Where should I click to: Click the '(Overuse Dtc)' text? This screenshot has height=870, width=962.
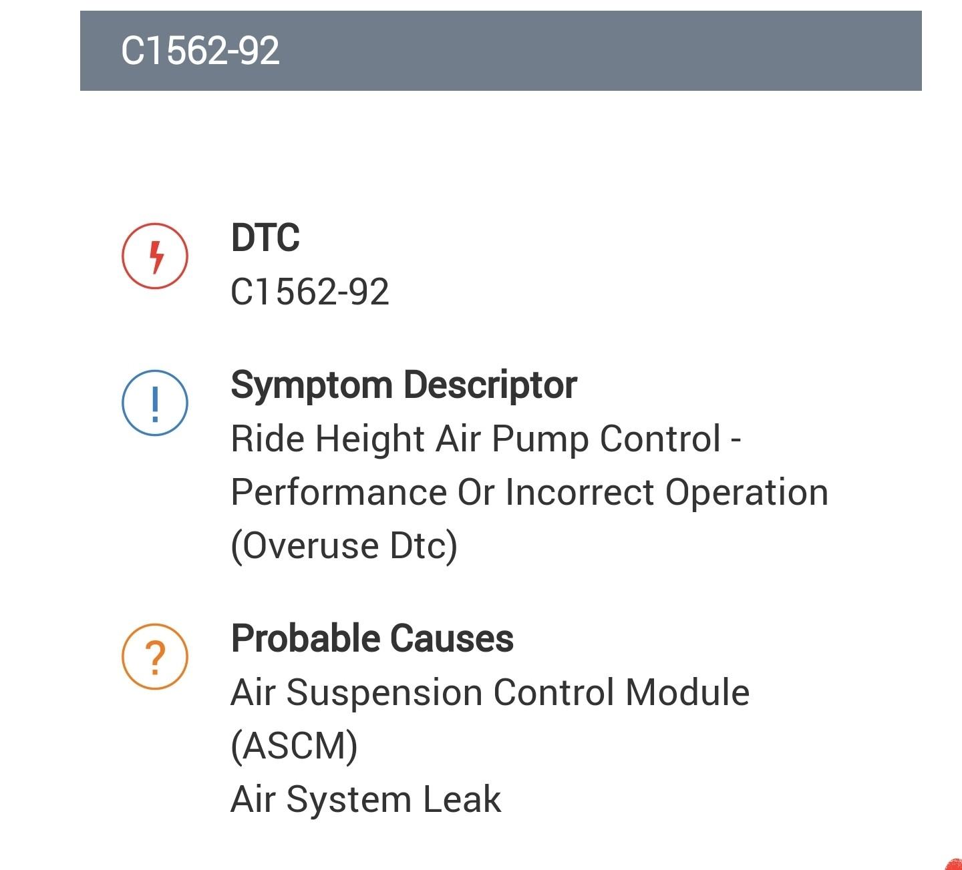344,546
